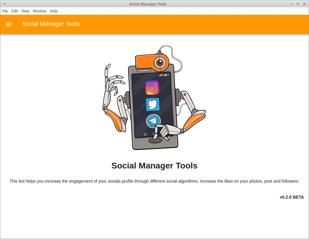Open the Edit menu
309x239 pixels.
[x=14, y=11]
